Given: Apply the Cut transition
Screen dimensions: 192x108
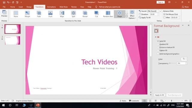Looking at the screenshot, I should [97, 14].
